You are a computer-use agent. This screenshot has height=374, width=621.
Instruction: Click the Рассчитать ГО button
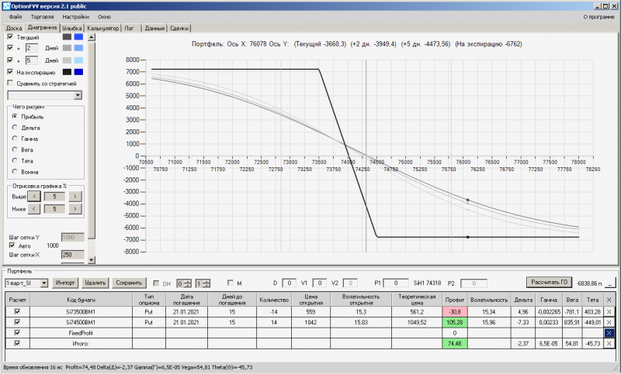pos(549,282)
